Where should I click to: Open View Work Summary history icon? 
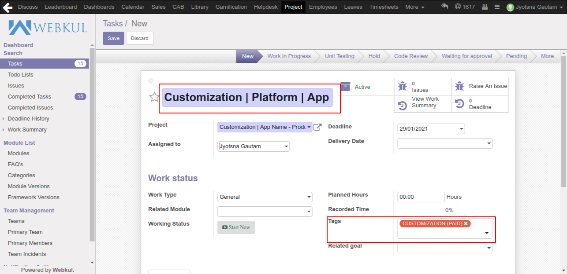[402, 105]
